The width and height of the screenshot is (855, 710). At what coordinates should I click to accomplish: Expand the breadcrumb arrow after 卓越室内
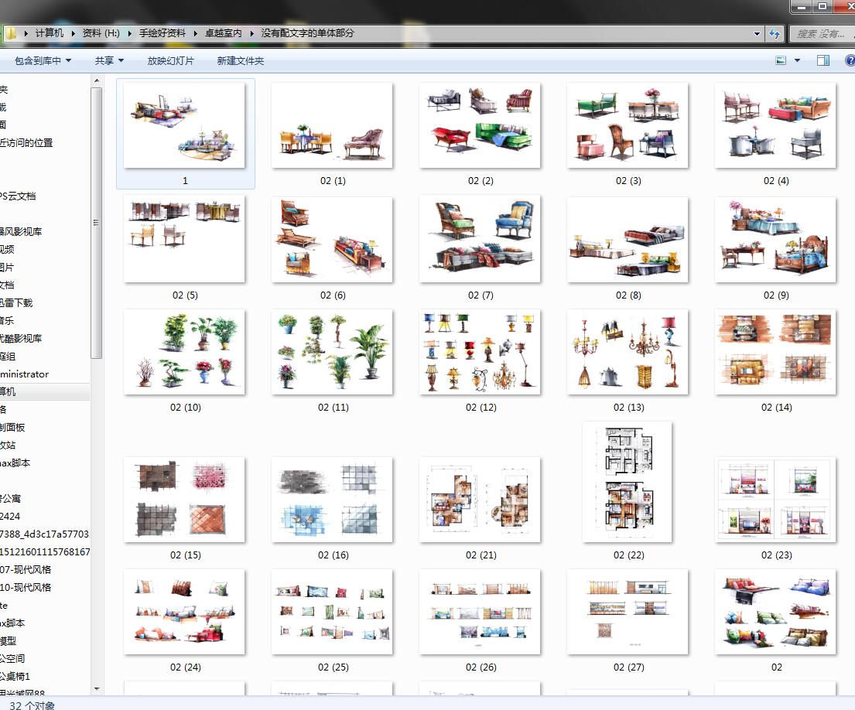pyautogui.click(x=252, y=33)
